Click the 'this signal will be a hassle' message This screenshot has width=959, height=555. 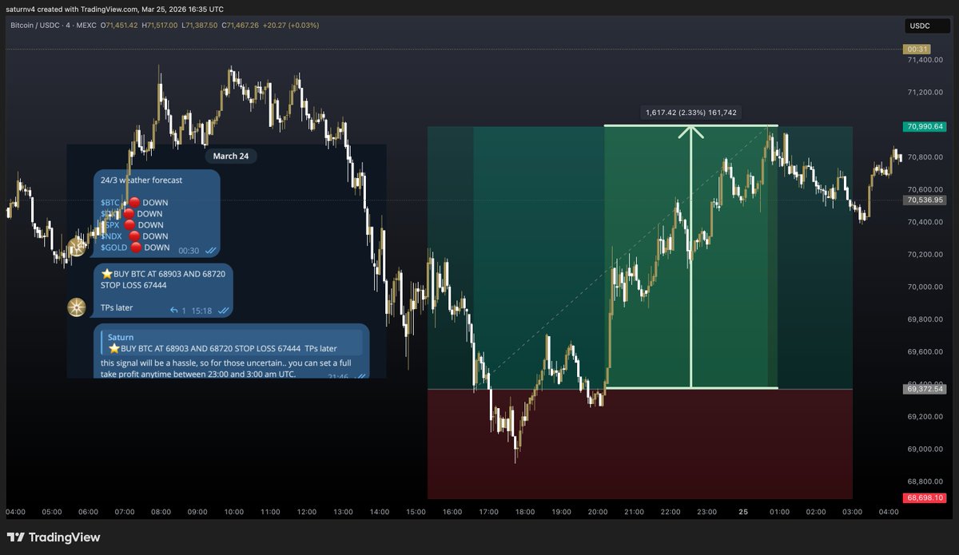click(x=226, y=368)
